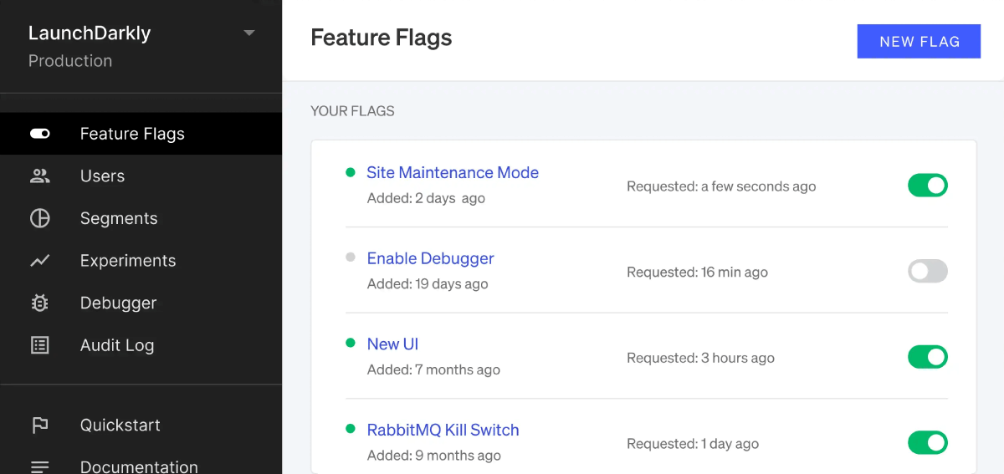Open Audit Log in the sidebar

pyautogui.click(x=141, y=345)
